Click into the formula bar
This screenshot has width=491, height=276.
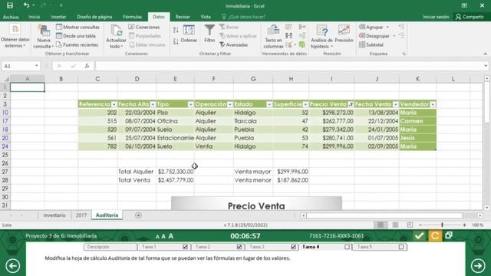click(x=289, y=66)
